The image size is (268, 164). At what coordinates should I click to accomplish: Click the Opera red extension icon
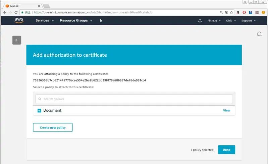pyautogui.click(x=244, y=12)
